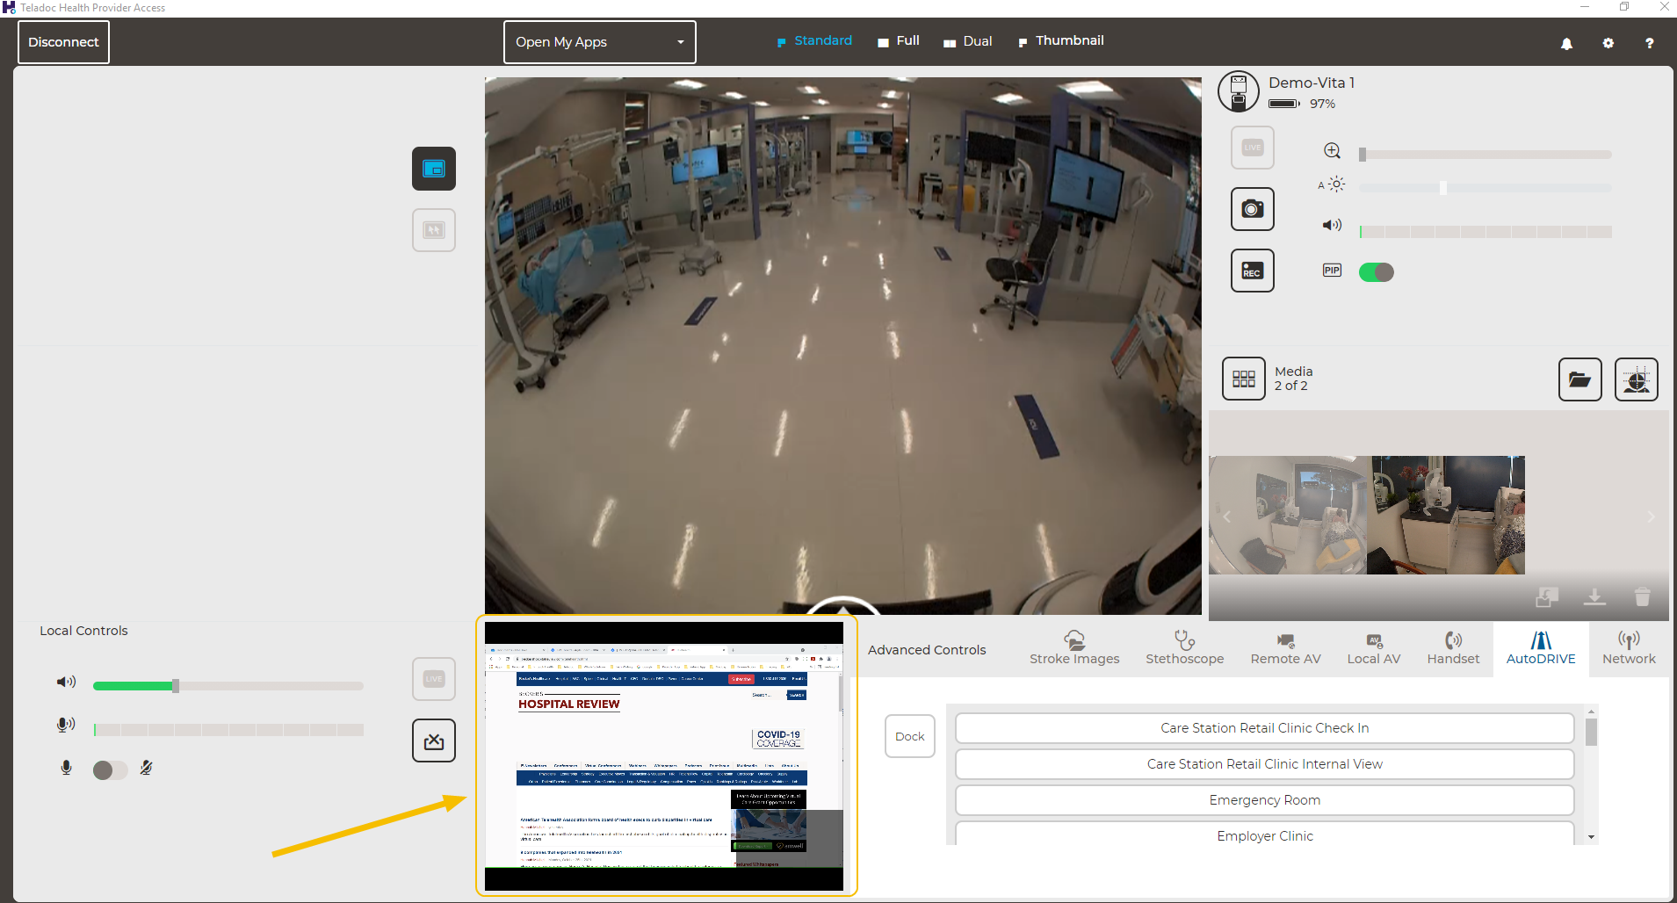Adjust the speaker volume slider
Image resolution: width=1677 pixels, height=903 pixels.
tap(1483, 231)
